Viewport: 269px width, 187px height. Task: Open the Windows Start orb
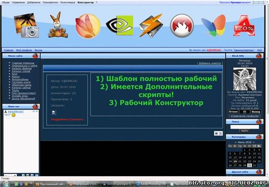click(x=5, y=184)
